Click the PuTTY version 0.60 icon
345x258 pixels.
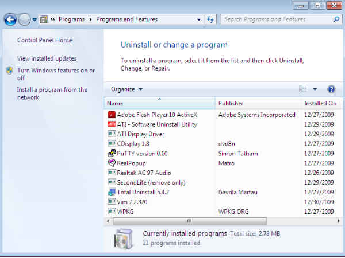tap(112, 154)
